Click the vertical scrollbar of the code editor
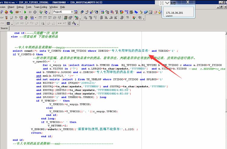Viewport: 227px width, 149px height. pyautogui.click(x=225, y=91)
